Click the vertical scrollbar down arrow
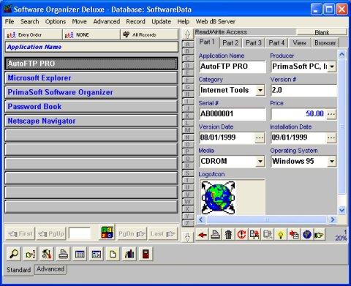This screenshot has height=286, width=351. 341,210
